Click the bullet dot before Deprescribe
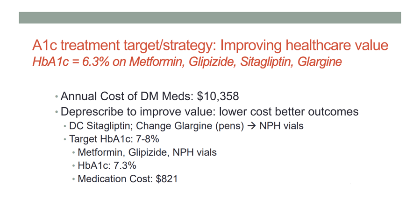 click(x=57, y=112)
